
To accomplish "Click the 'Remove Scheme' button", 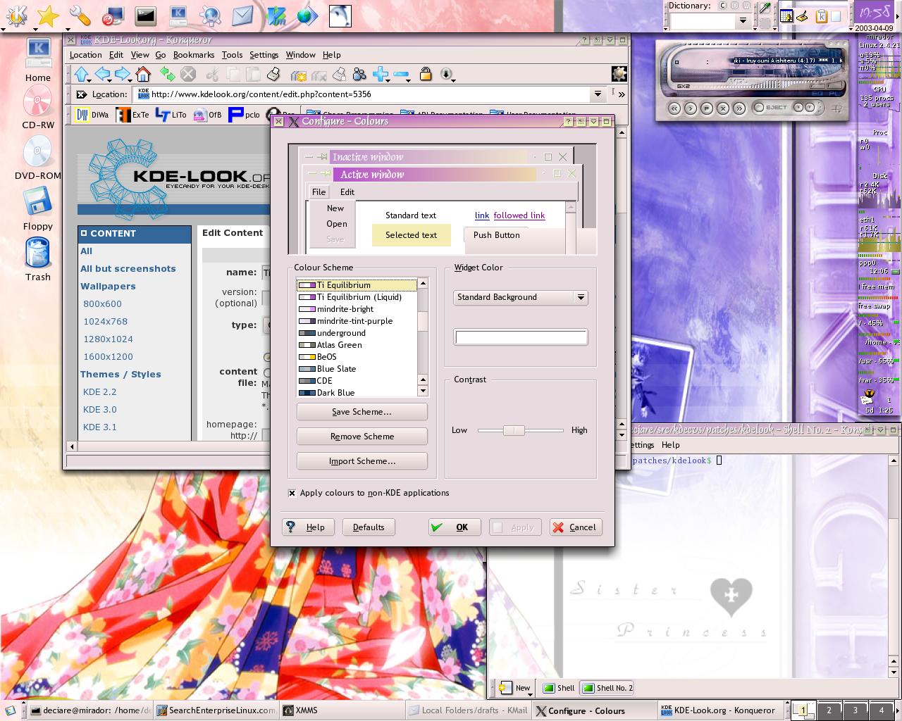I will 362,437.
